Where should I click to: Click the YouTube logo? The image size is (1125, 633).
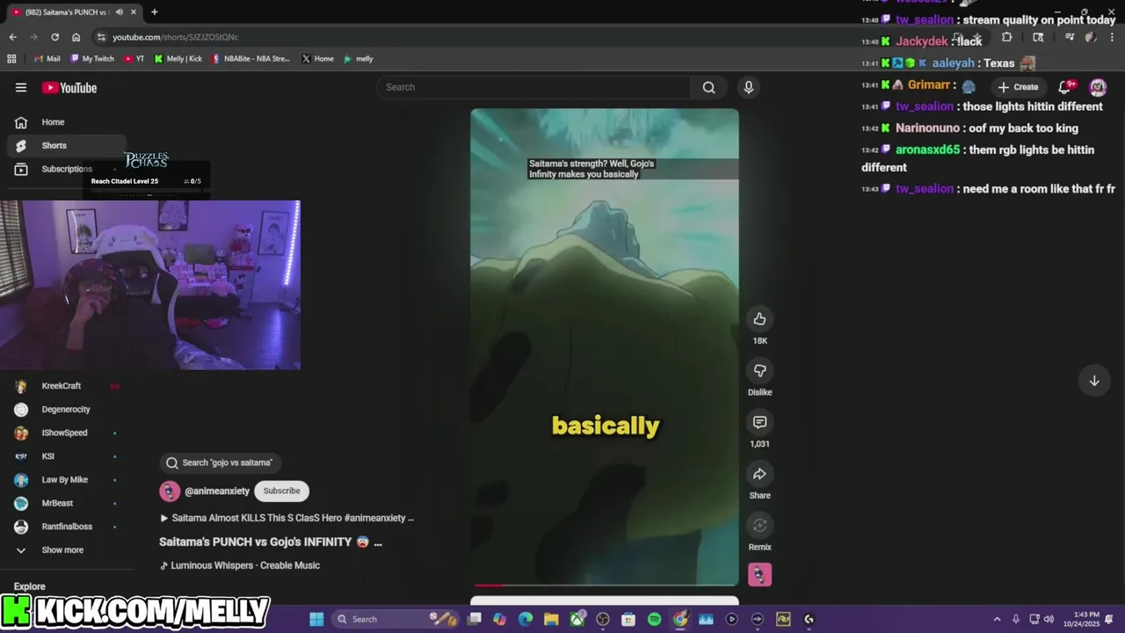click(69, 88)
